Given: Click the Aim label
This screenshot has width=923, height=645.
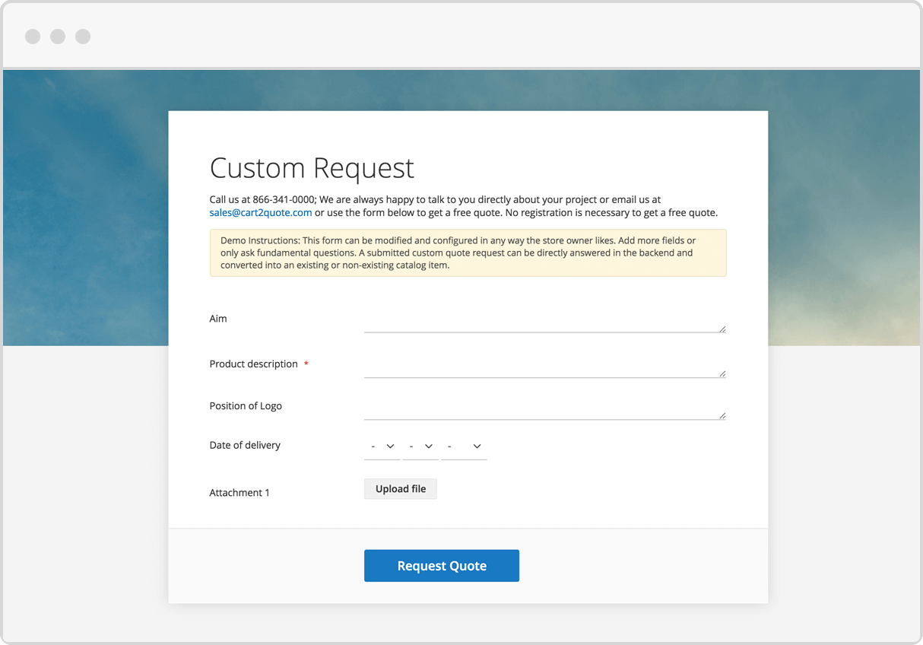Looking at the screenshot, I should (218, 319).
